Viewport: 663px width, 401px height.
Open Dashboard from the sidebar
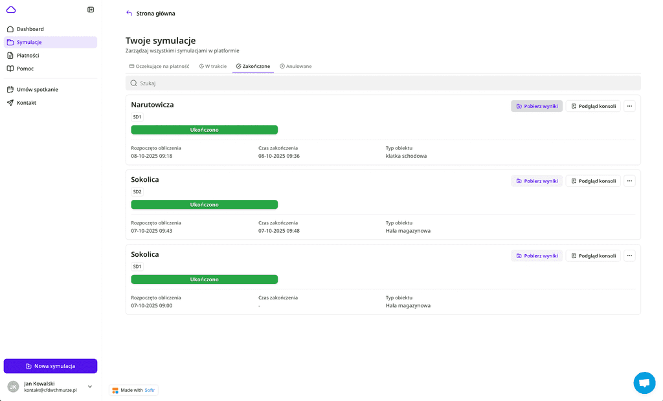(30, 29)
